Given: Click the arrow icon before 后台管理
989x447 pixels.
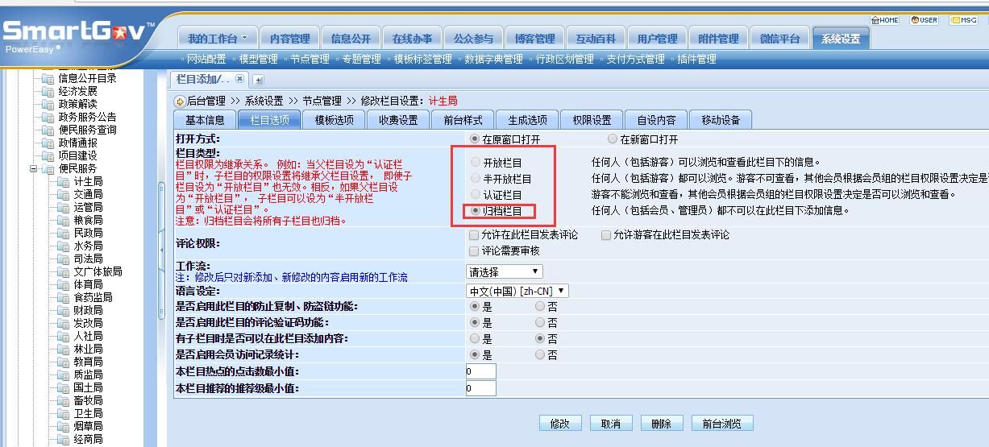Looking at the screenshot, I should coord(180,101).
